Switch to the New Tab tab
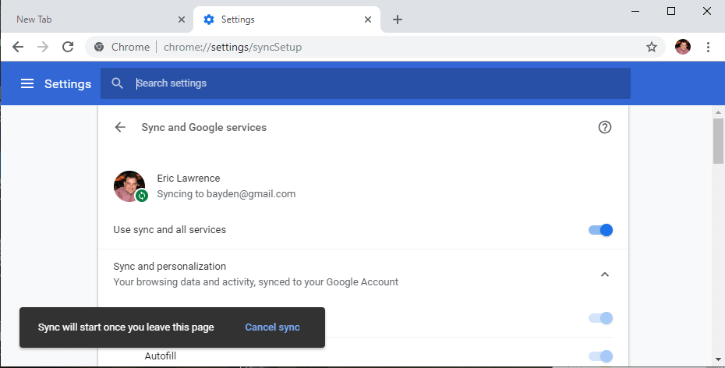 click(96, 19)
